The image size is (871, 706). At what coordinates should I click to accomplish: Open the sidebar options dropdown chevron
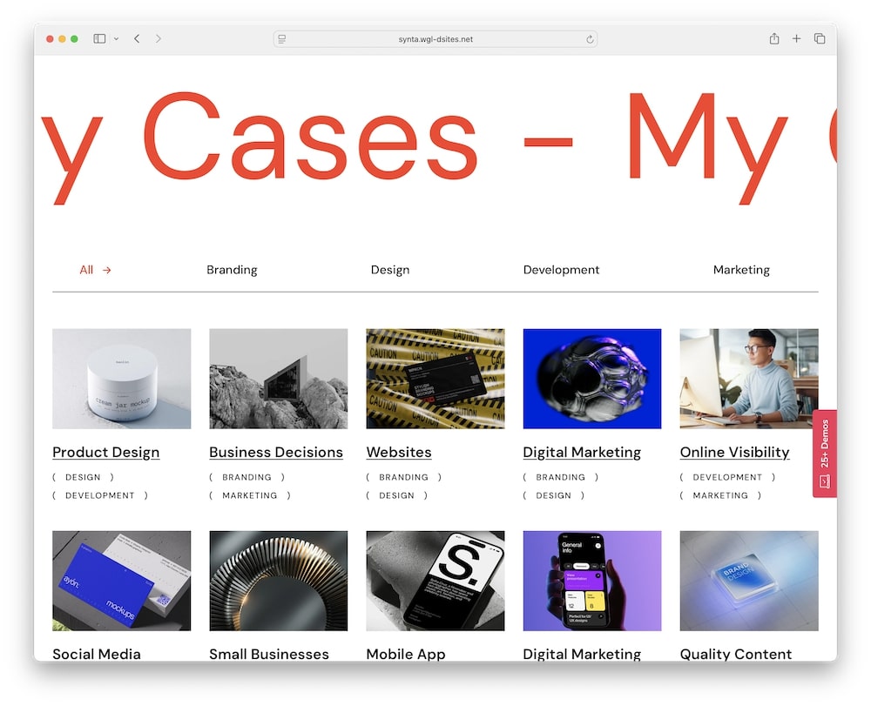(116, 39)
